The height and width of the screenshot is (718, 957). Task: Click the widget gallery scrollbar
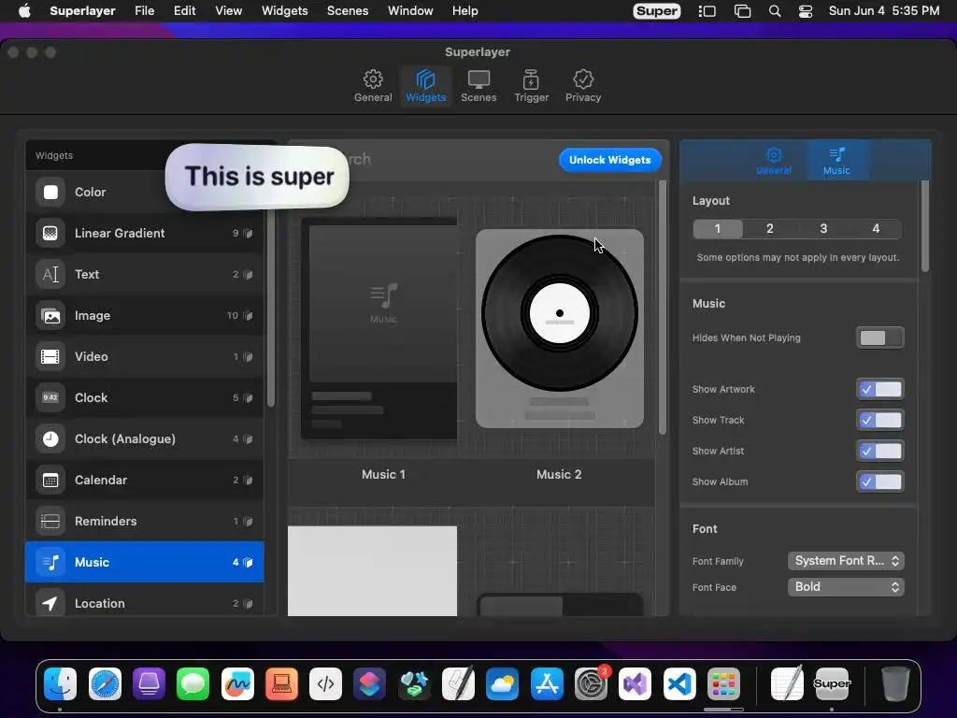click(x=663, y=307)
